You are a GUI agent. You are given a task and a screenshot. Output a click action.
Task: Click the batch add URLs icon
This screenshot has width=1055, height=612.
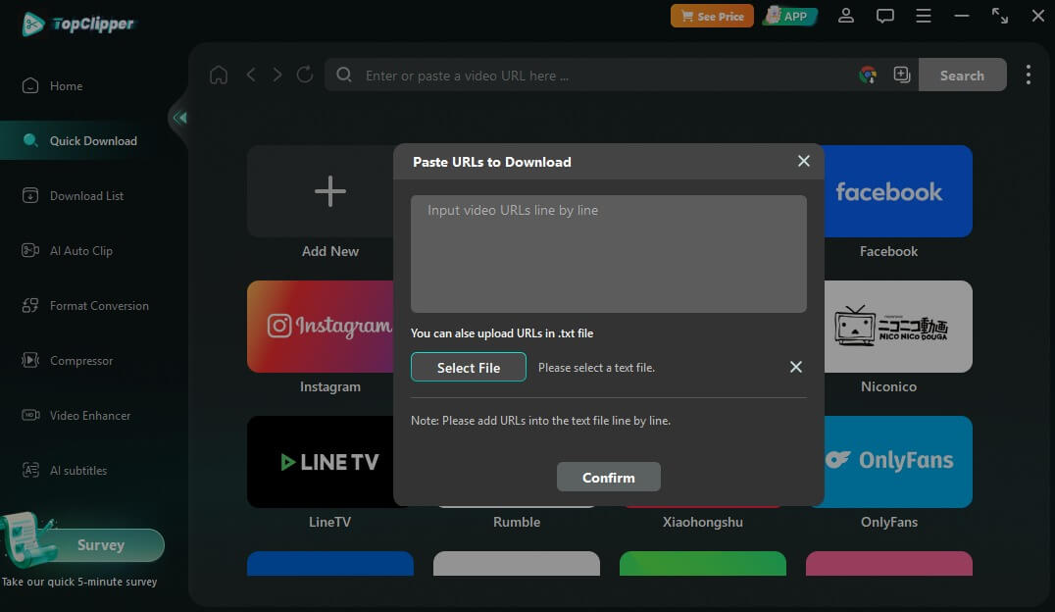pyautogui.click(x=902, y=75)
